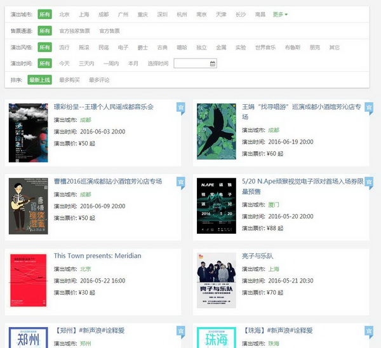Image resolution: width=381 pixels, height=348 pixels.
Task: Click the 选择时间 option
Action: tap(158, 64)
